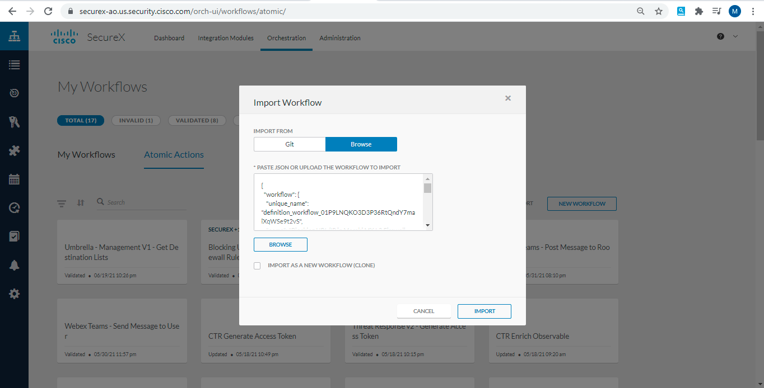The width and height of the screenshot is (764, 388).
Task: Click the zoom magnifier icon in address bar
Action: (x=641, y=11)
